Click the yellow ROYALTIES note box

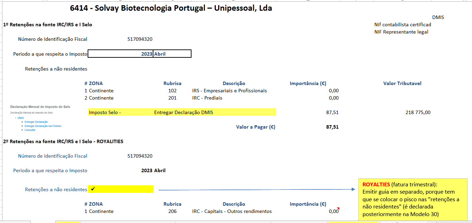413,199
